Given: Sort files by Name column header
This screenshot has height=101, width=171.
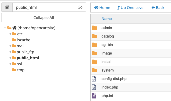Looking at the screenshot, I should [107, 19].
